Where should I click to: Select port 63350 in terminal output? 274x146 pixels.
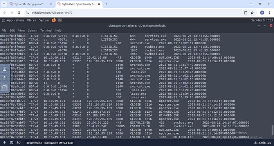tap(77, 61)
